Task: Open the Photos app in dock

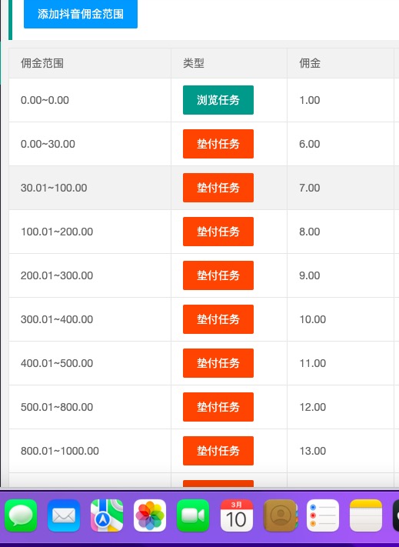Action: (x=150, y=515)
